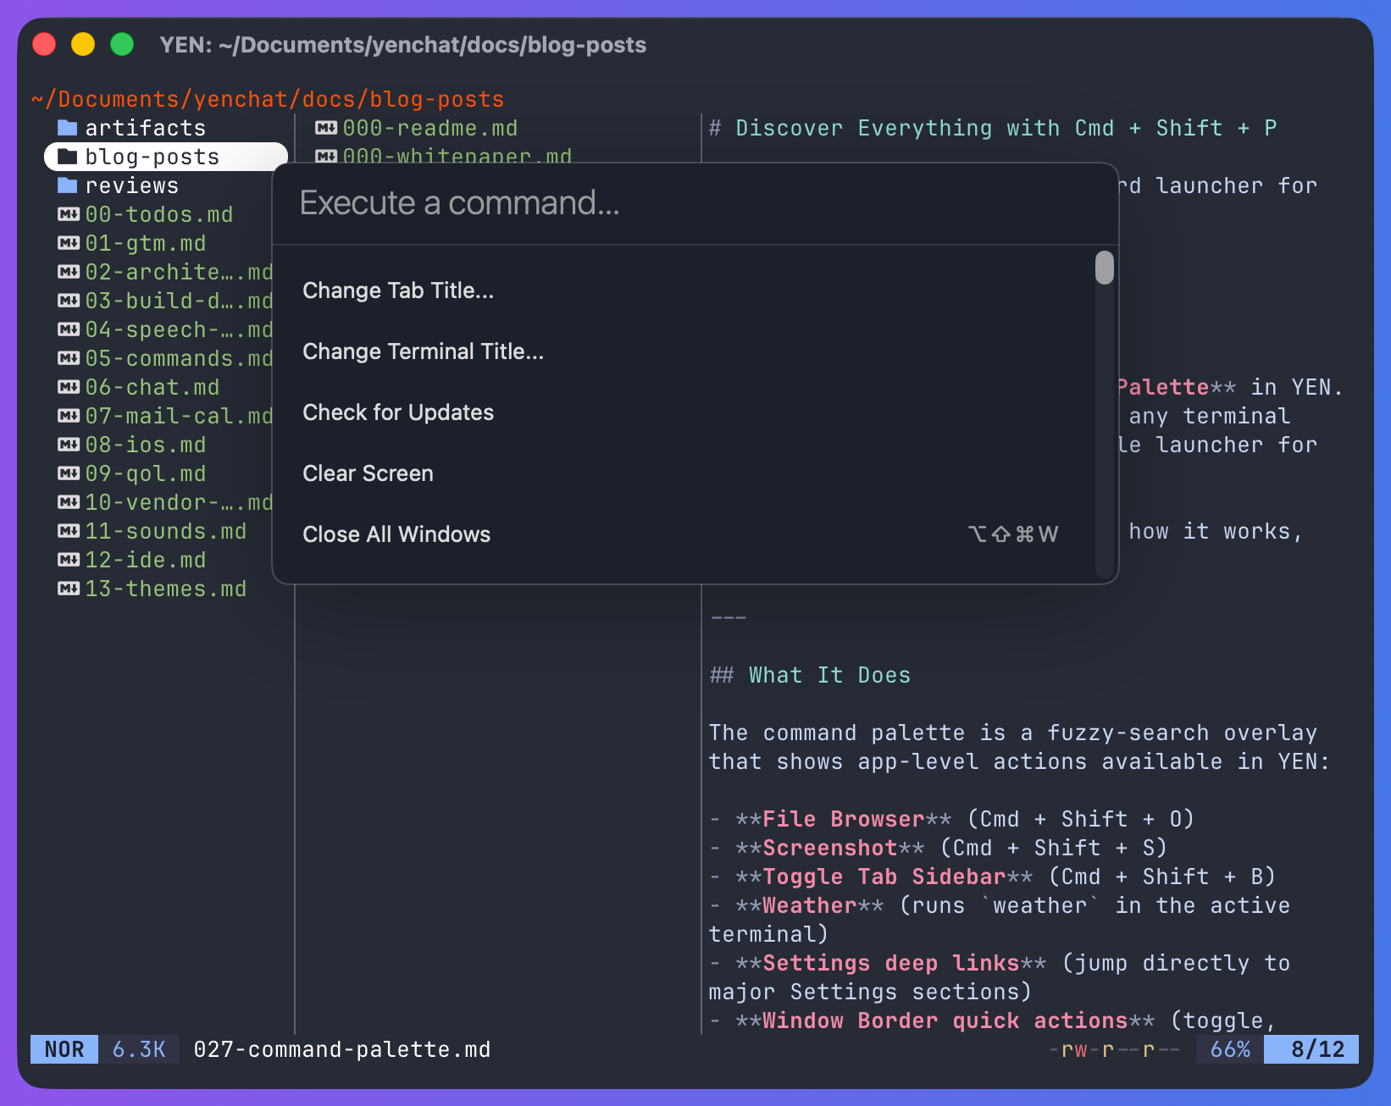Select the blog-posts folder row

[x=166, y=157]
